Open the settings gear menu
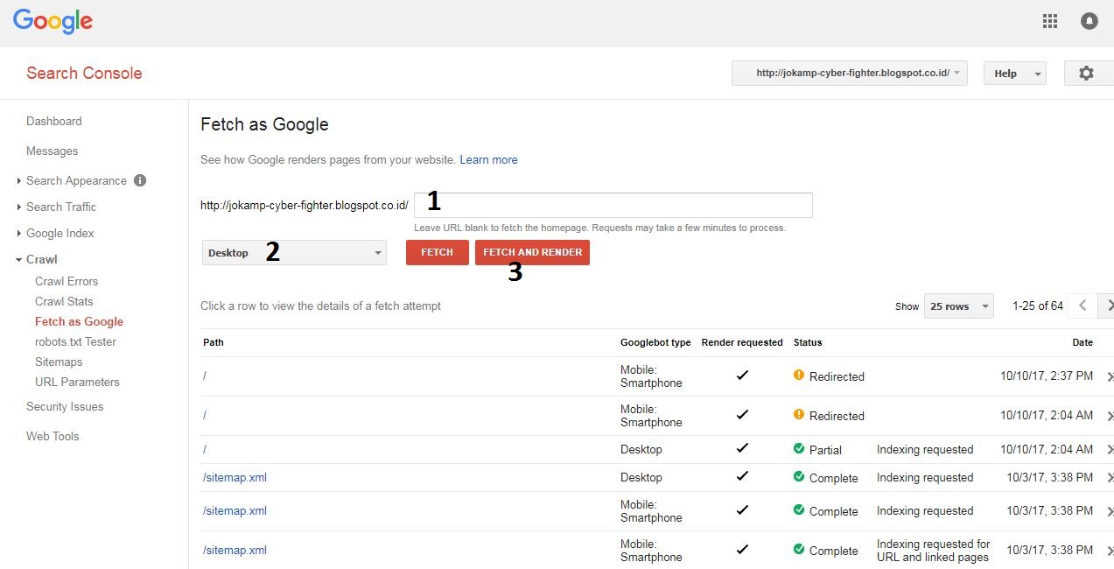 tap(1086, 74)
